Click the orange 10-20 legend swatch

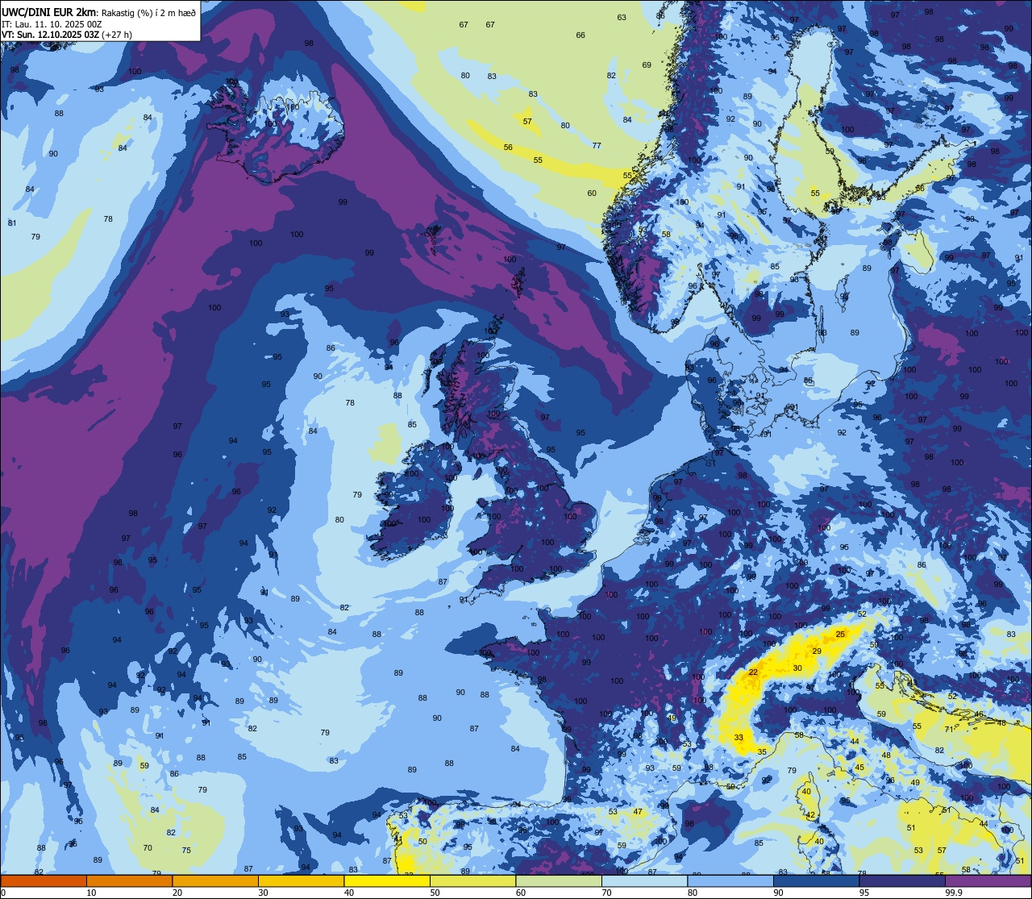point(129,880)
